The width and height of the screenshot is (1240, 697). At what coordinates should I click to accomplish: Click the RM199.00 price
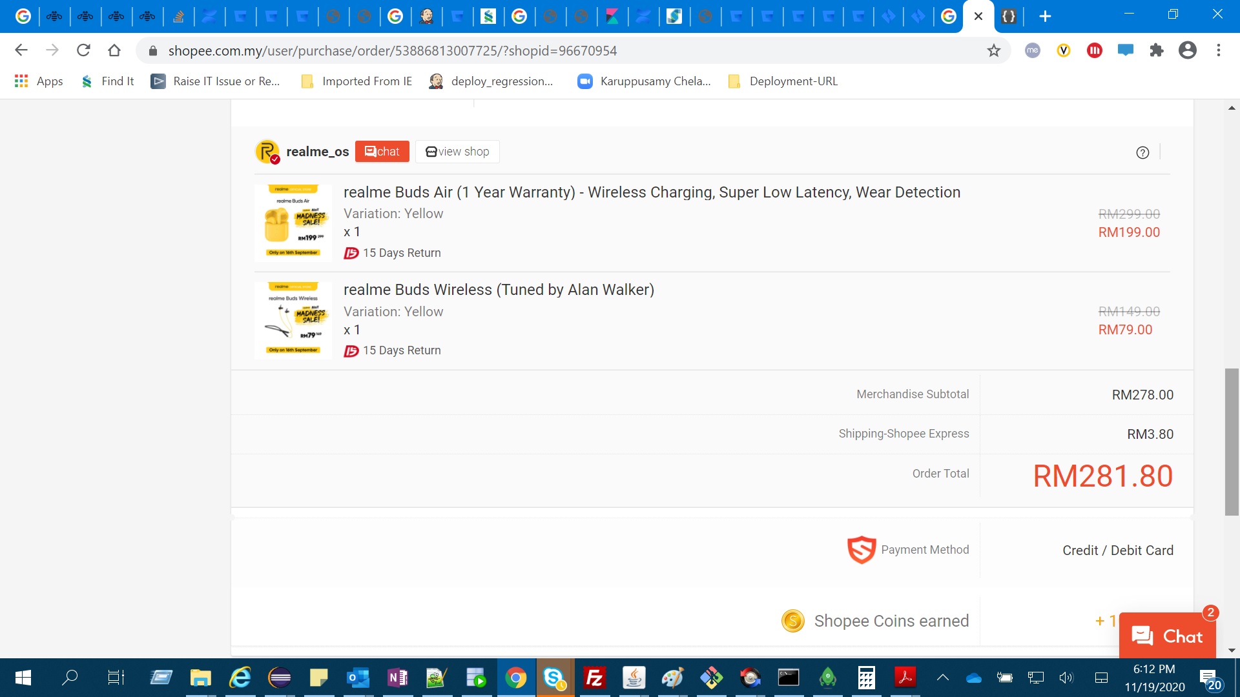tap(1129, 232)
